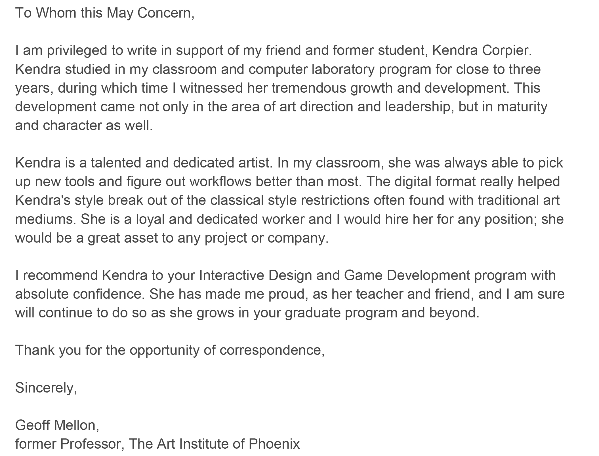The width and height of the screenshot is (599, 456).
Task: Click the phrase "classical style restrictions"
Action: (x=290, y=200)
